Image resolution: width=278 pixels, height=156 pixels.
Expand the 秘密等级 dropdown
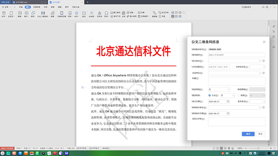pyautogui.click(x=219, y=89)
